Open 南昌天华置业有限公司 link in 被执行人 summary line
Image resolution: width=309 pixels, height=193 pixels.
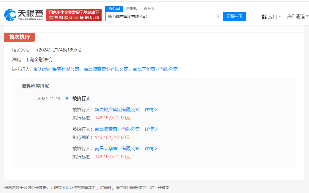[x=155, y=69]
